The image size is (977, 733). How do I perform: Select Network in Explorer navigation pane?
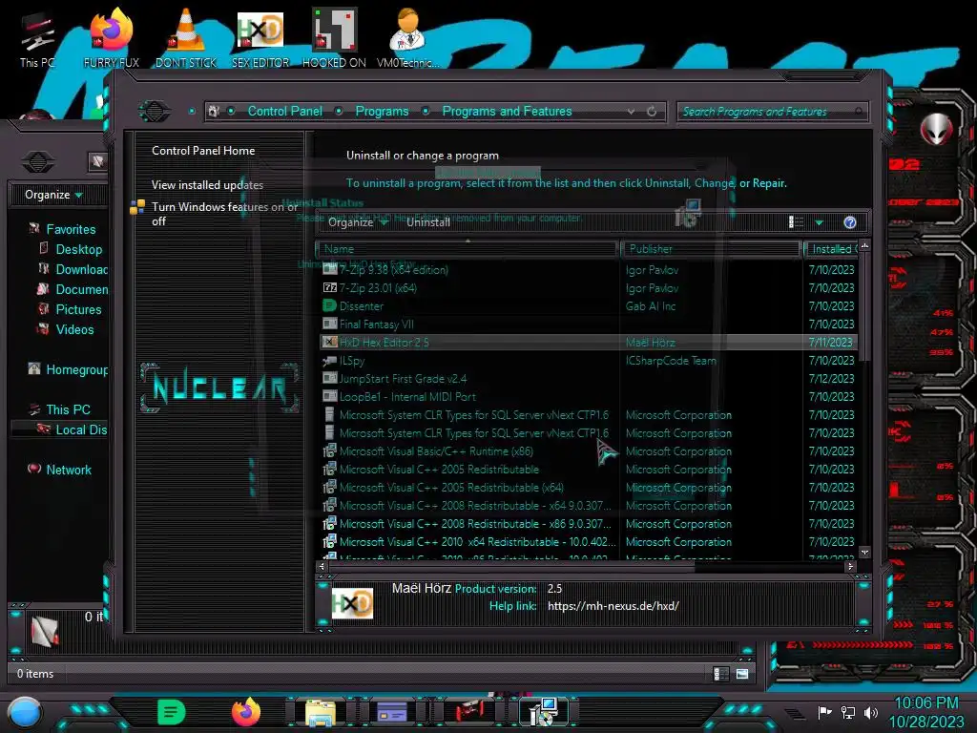click(68, 470)
